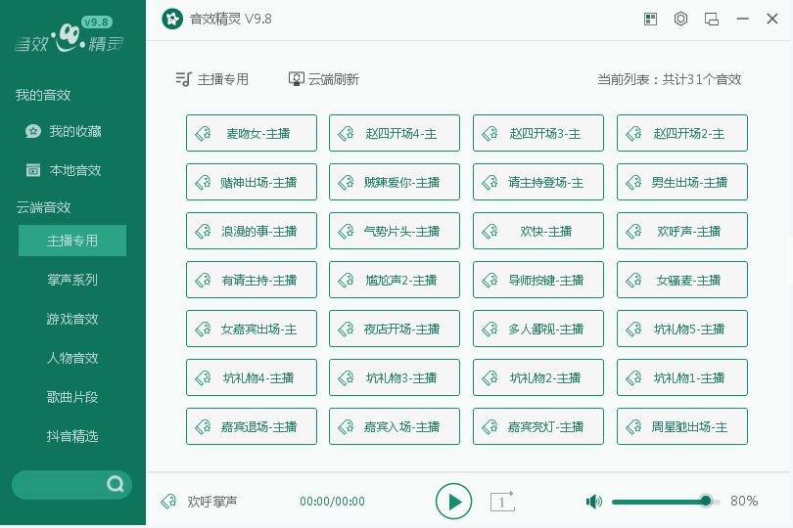Select 抖音精选 category
Viewport: 793px width, 528px height.
pyautogui.click(x=72, y=436)
